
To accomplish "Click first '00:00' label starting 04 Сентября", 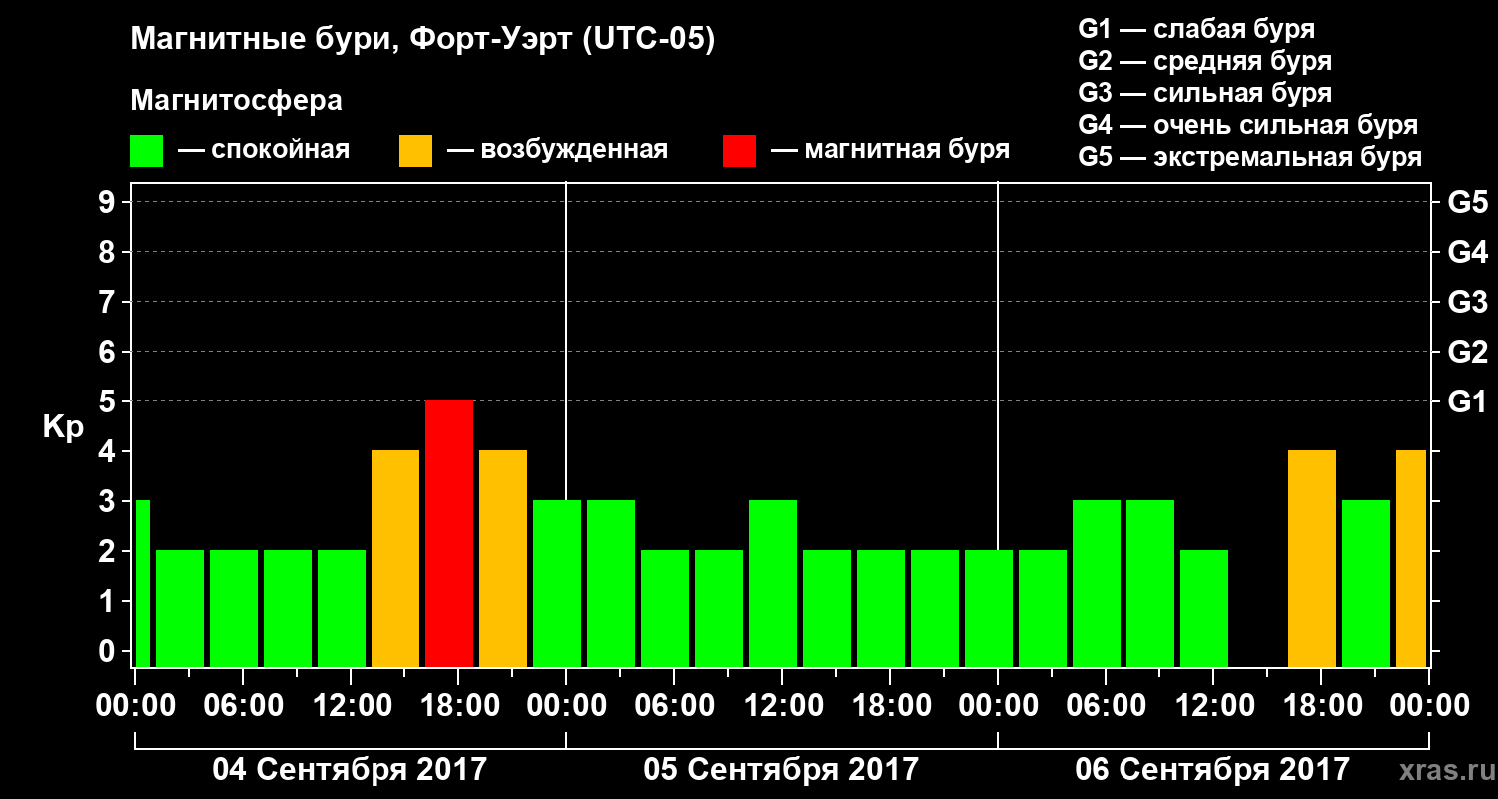I will tap(135, 705).
